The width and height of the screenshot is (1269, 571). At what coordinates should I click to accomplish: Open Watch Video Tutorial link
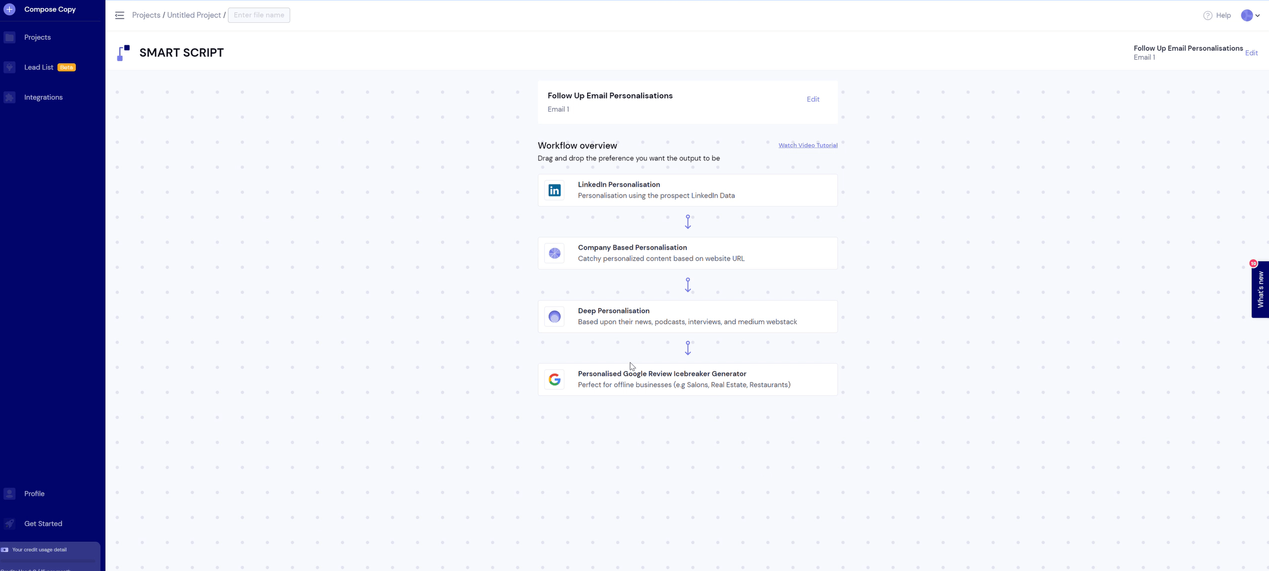[808, 145]
